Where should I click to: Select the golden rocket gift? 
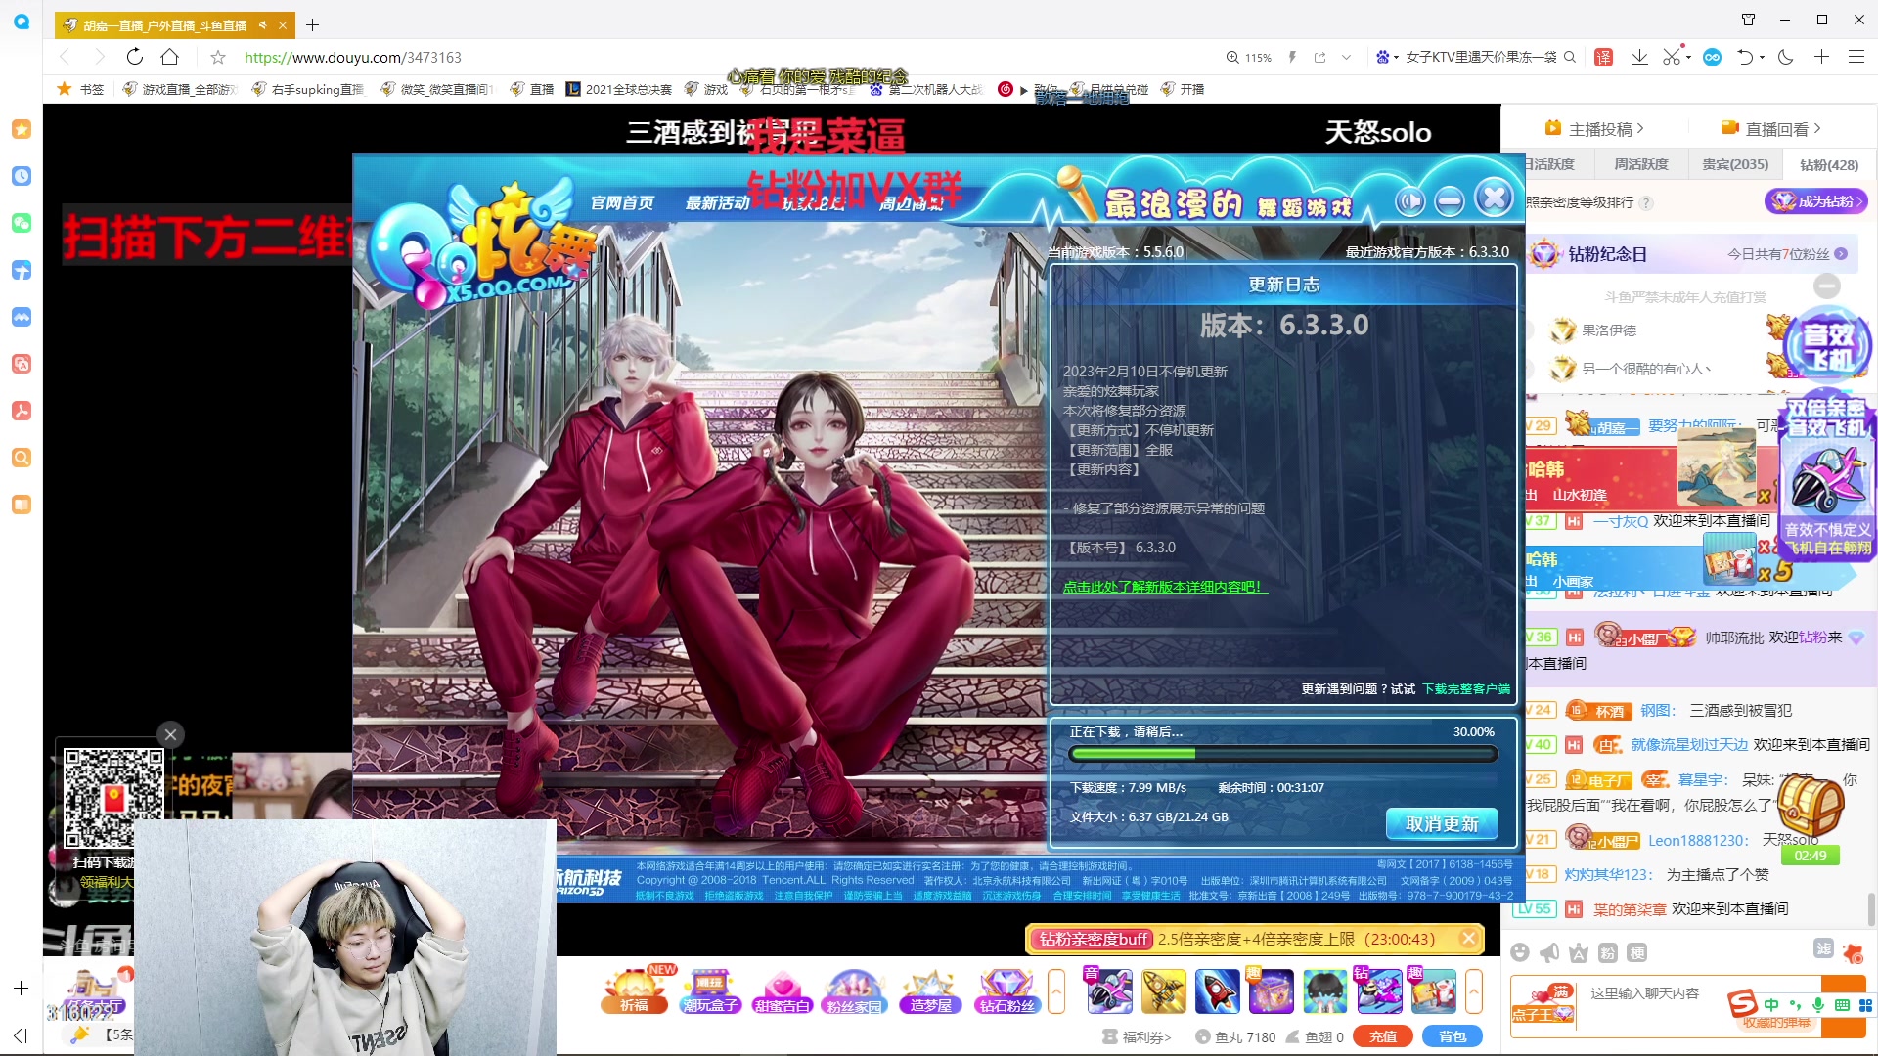[1163, 991]
